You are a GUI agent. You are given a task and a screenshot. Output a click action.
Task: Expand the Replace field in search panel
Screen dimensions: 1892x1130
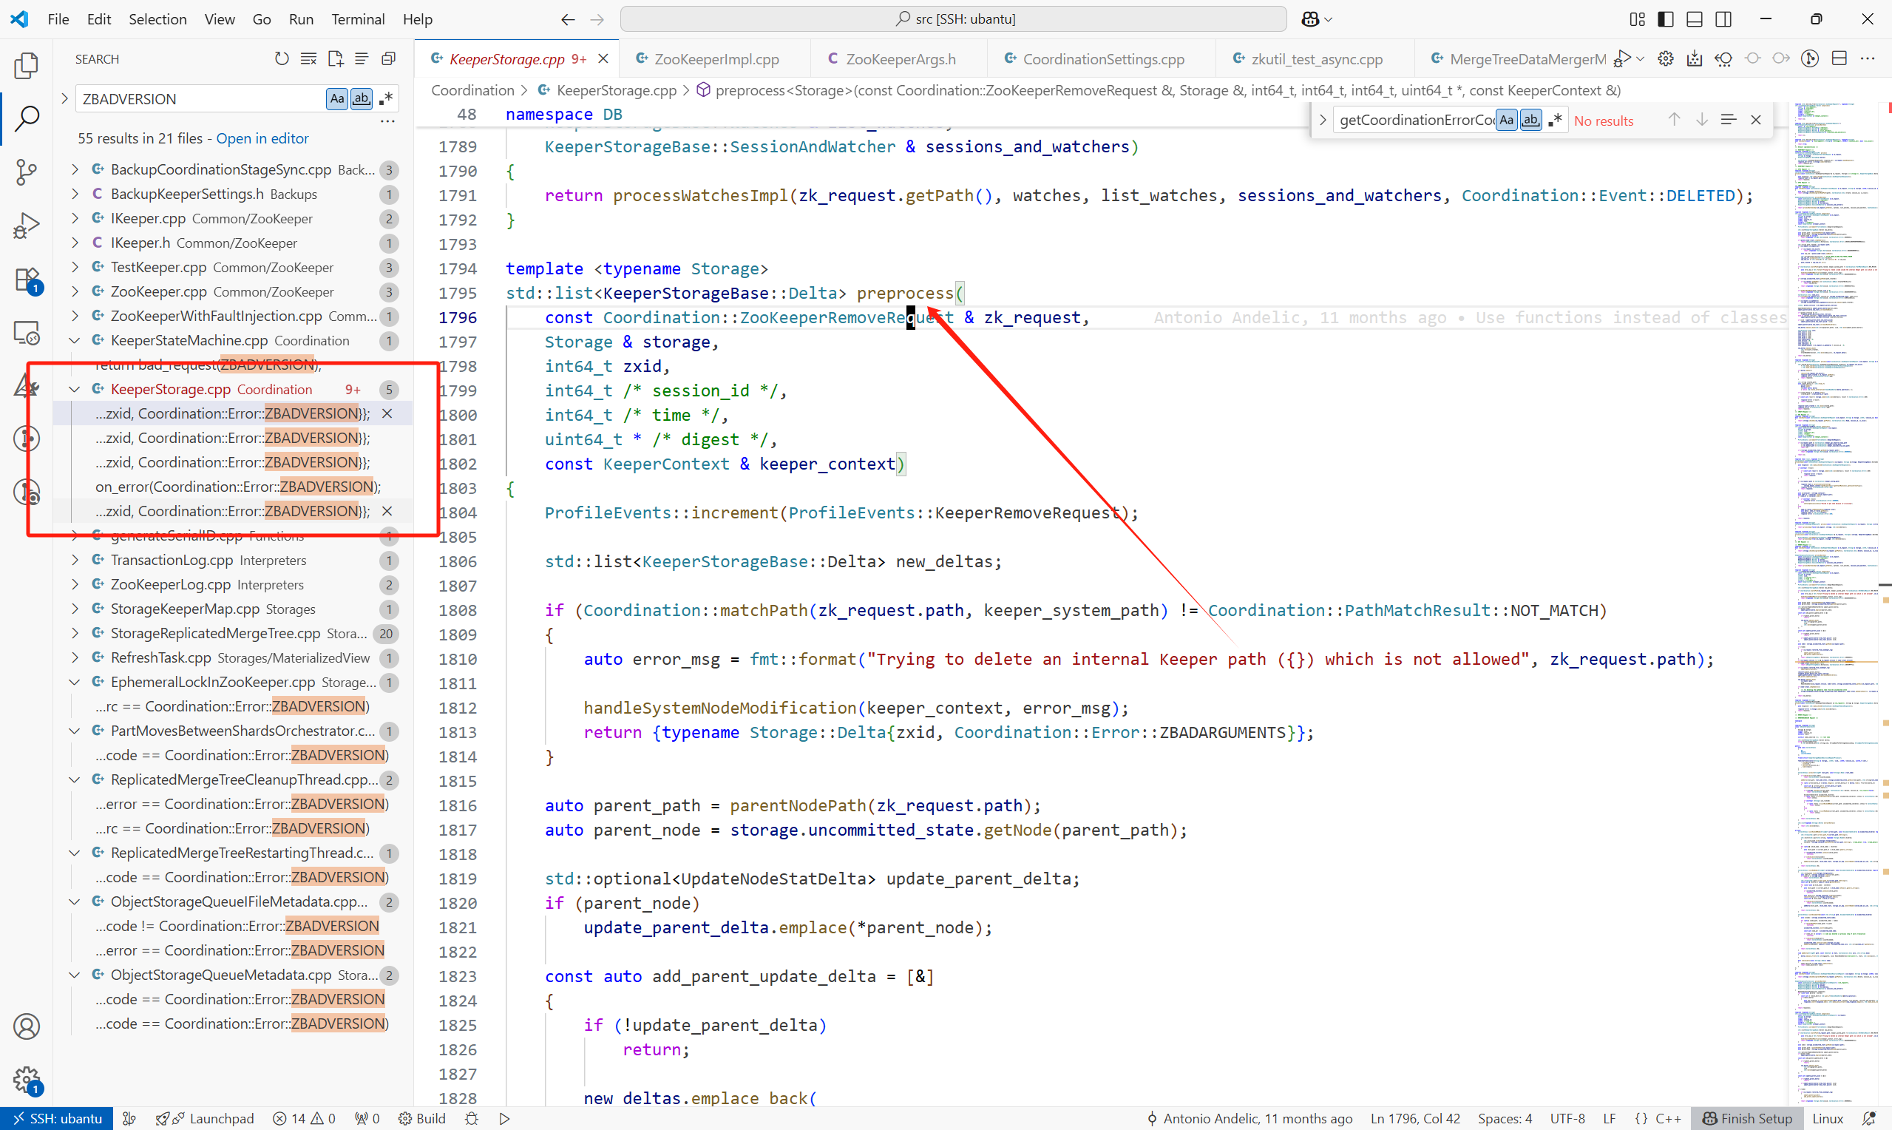64,98
